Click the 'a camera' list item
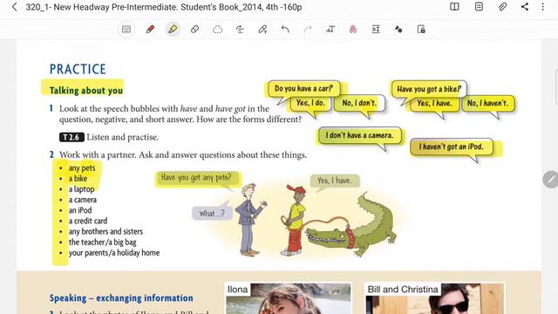The width and height of the screenshot is (558, 314). [x=83, y=200]
